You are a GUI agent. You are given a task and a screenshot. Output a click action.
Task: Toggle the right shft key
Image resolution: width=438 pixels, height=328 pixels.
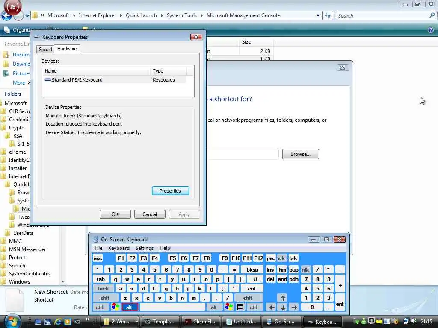point(248,298)
